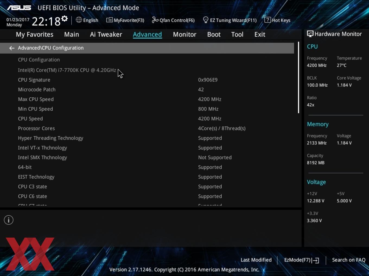Click the 4Core(s) / 8Thread(s) value
The height and width of the screenshot is (276, 369).
click(222, 128)
